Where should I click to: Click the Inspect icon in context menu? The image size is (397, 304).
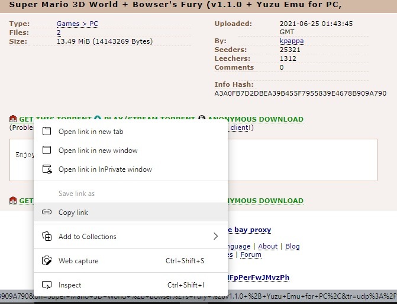47,285
